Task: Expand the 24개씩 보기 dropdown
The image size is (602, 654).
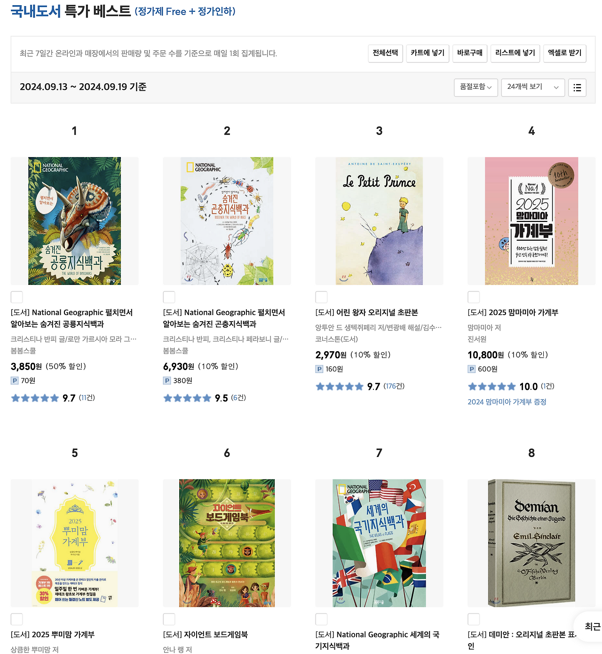Action: coord(533,87)
